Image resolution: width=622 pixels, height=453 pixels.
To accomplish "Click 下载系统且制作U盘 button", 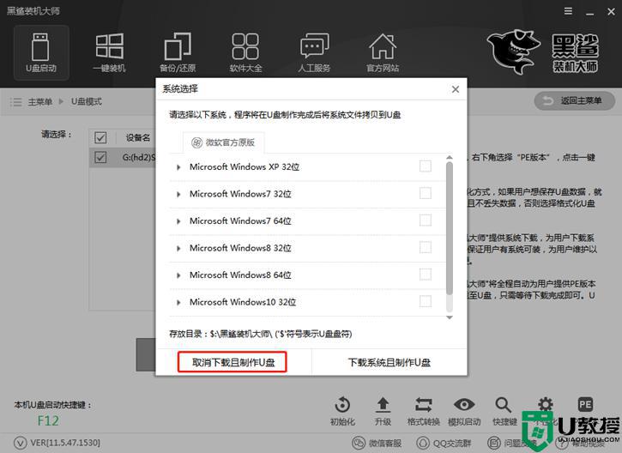I will pyautogui.click(x=390, y=362).
